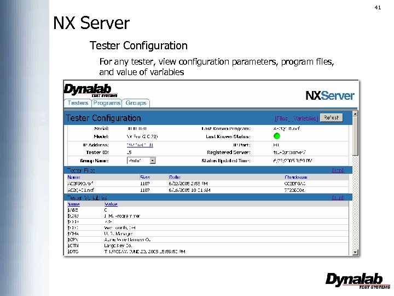Switch to the Programs tab
Viewport: 394px width, 296px height.
coord(107,103)
